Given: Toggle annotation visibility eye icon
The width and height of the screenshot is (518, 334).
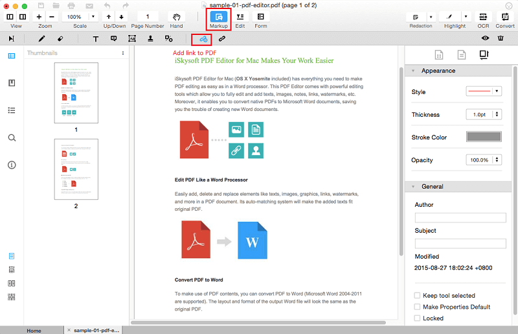Looking at the screenshot, I should (485, 38).
